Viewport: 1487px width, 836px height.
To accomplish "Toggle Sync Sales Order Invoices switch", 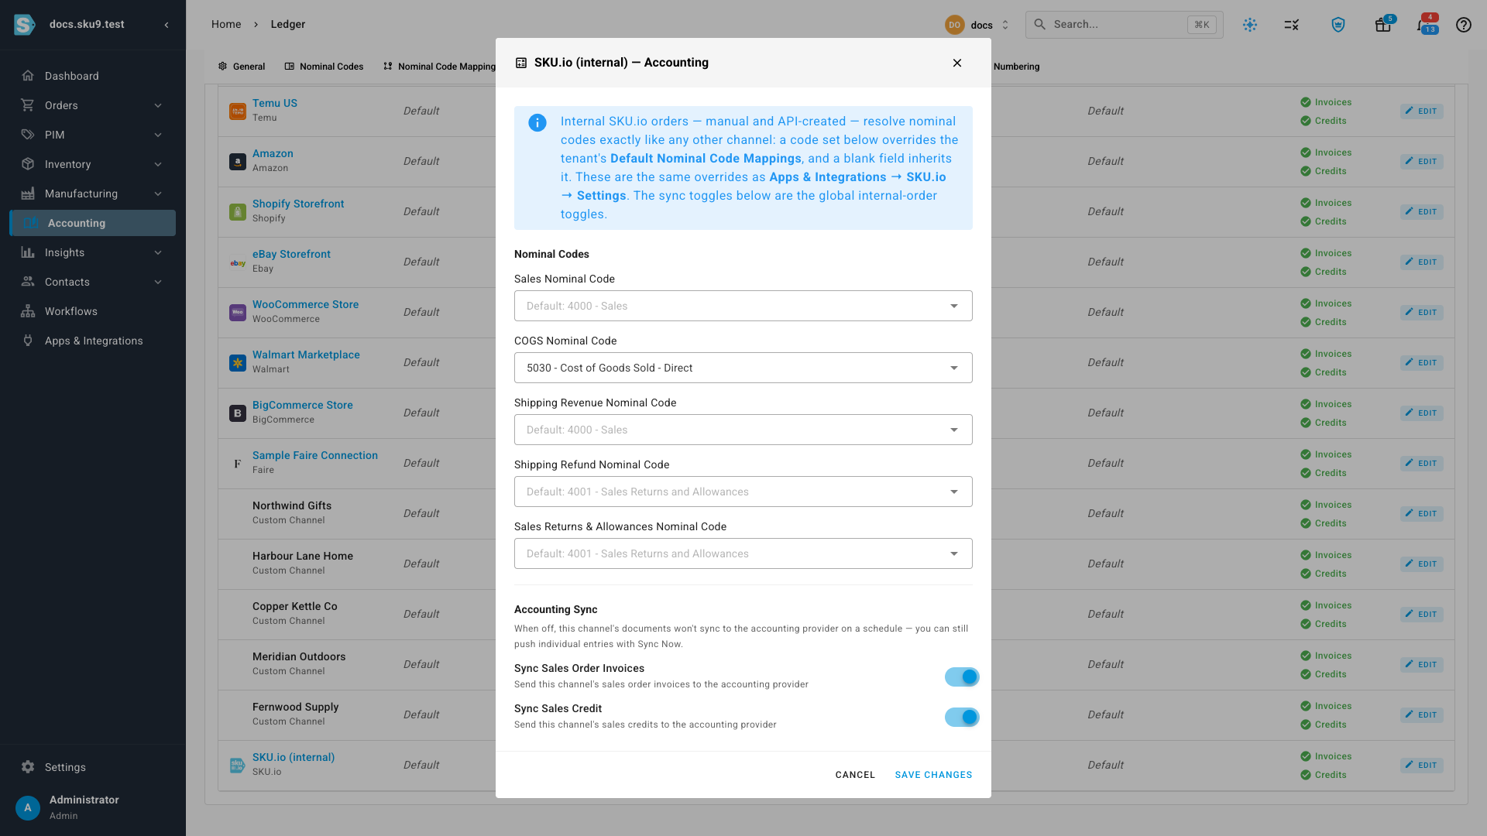I will click(x=962, y=677).
